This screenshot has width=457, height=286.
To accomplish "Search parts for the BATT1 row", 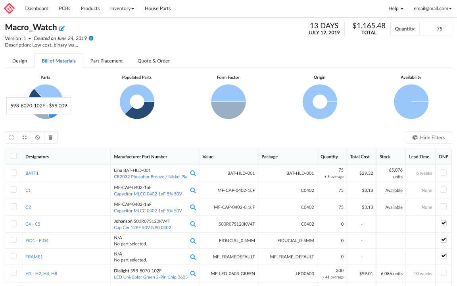I will (193, 173).
